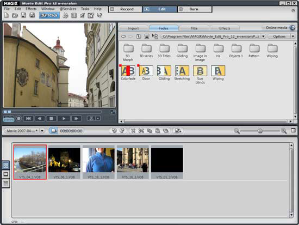The image size is (299, 225).
Task: Switch to the Import tab
Action: pos(133,28)
